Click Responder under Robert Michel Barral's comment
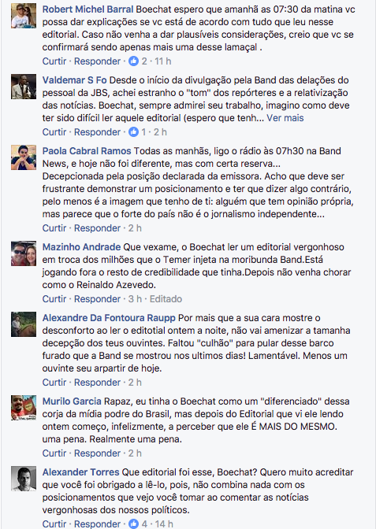Viewport: 376px width, 529px height. point(97,61)
